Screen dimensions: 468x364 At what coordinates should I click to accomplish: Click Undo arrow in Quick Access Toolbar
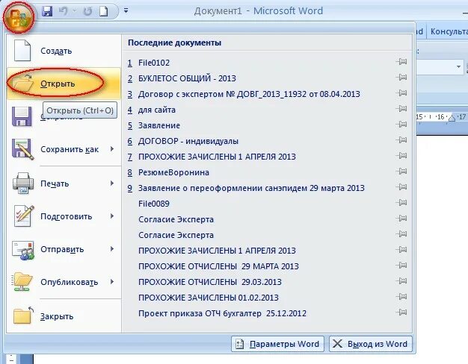[64, 11]
